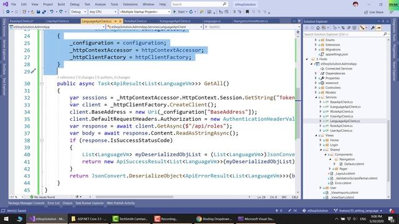Open the Error List panel tab

click(x=54, y=203)
